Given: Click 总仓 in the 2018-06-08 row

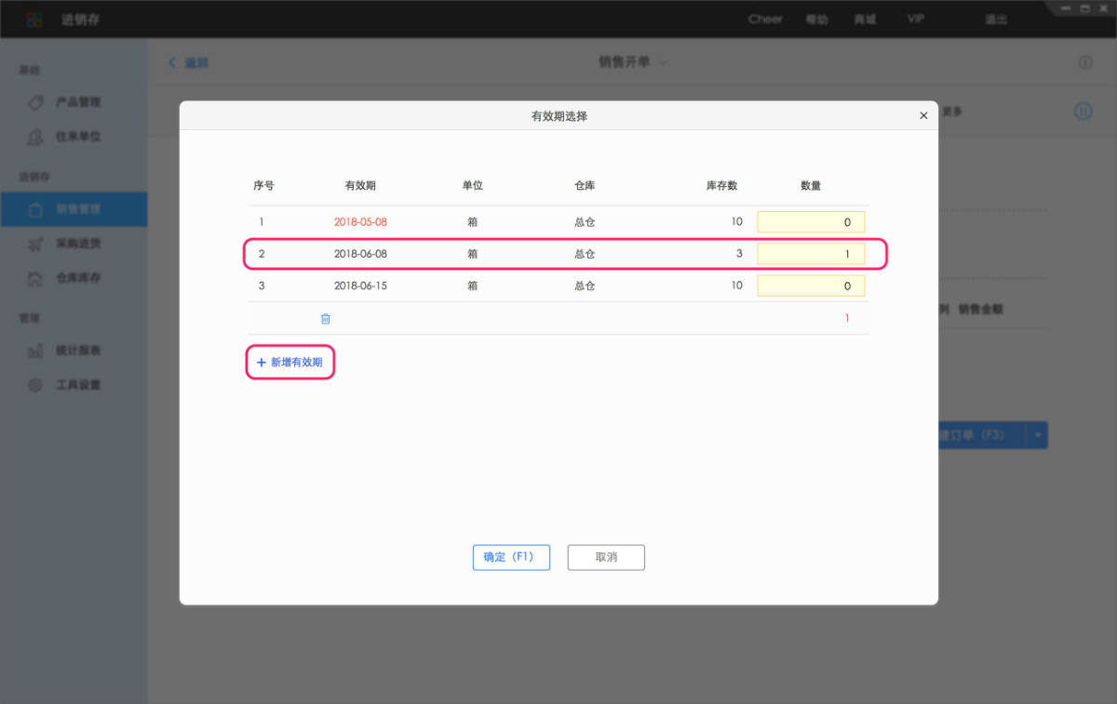Looking at the screenshot, I should click(585, 254).
